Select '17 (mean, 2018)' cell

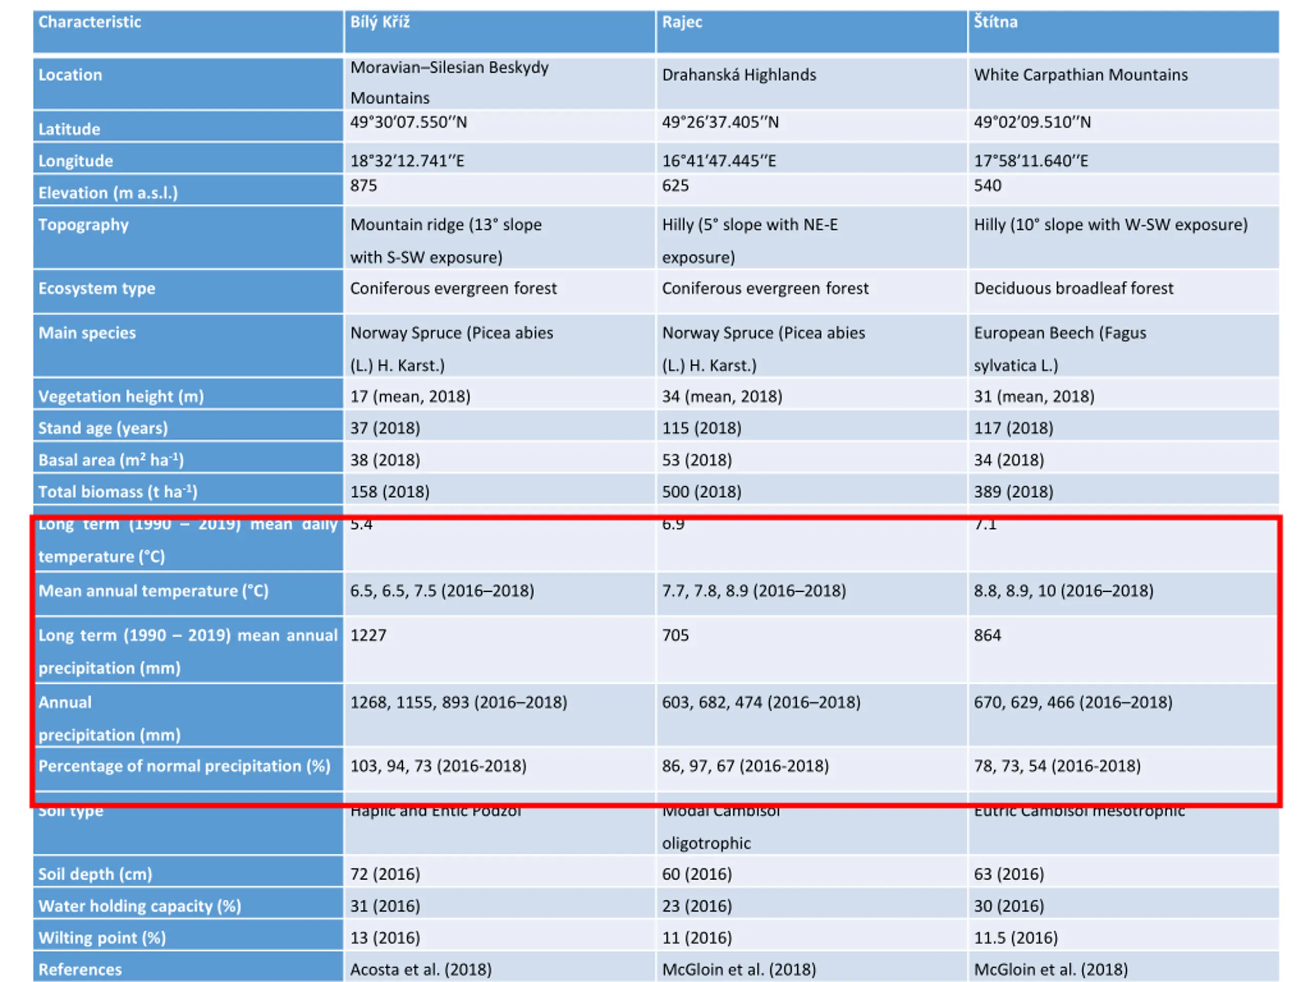click(500, 394)
